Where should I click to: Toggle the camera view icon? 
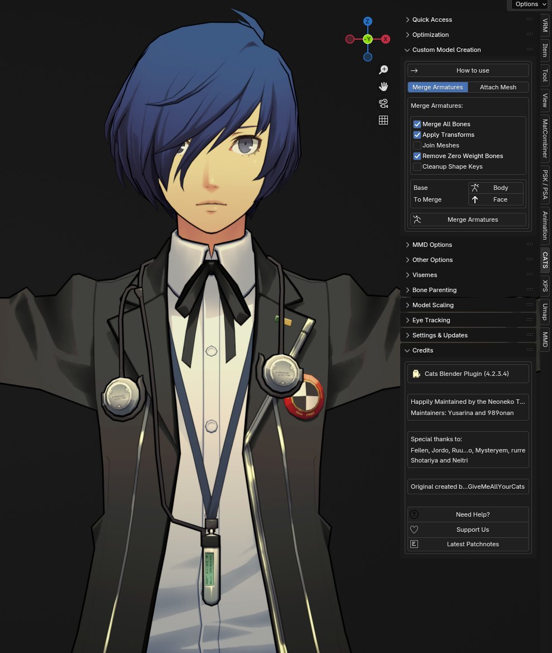point(383,103)
